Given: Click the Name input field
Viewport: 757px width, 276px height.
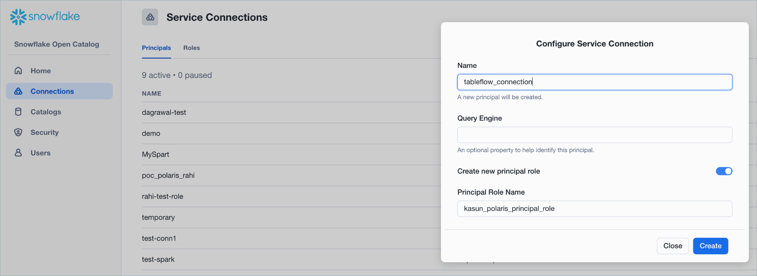Looking at the screenshot, I should [594, 82].
